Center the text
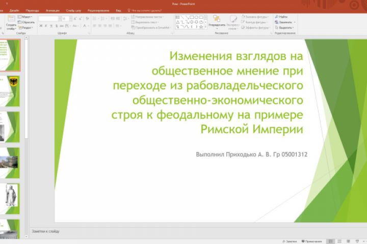This screenshot has width=367, height=244. (100, 26)
